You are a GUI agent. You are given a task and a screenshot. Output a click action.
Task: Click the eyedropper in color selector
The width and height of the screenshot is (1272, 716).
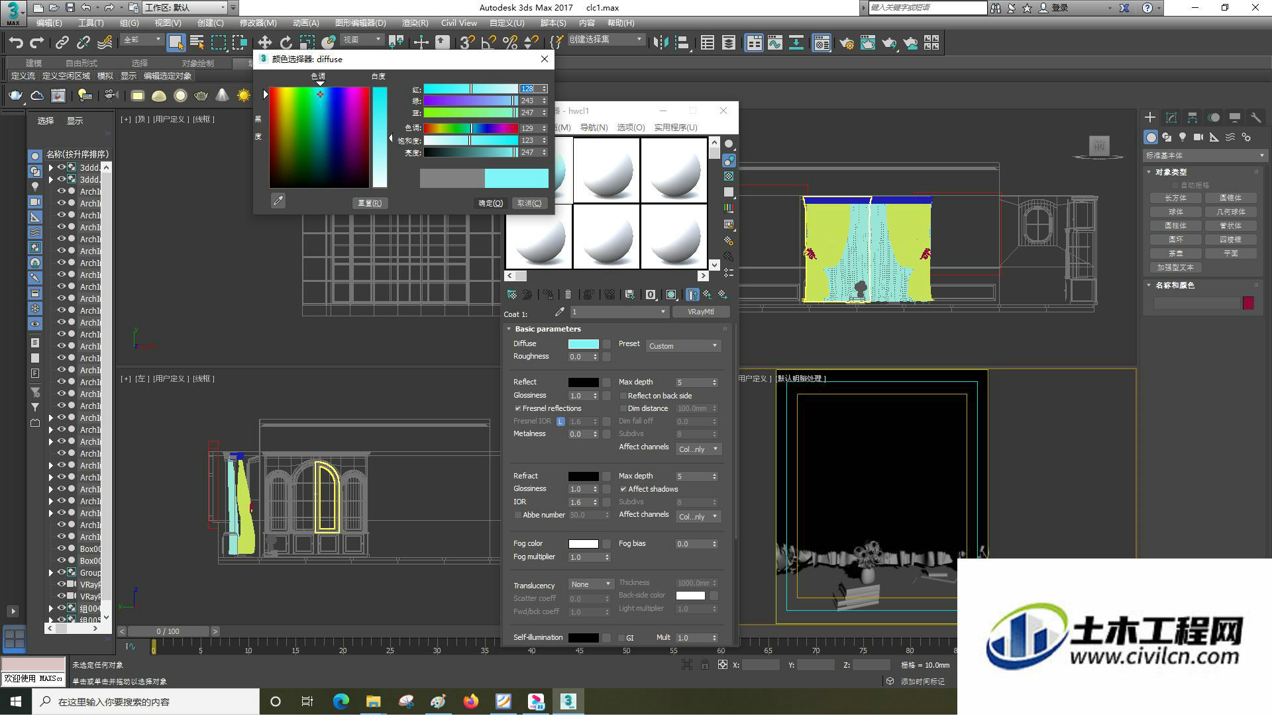pos(278,201)
